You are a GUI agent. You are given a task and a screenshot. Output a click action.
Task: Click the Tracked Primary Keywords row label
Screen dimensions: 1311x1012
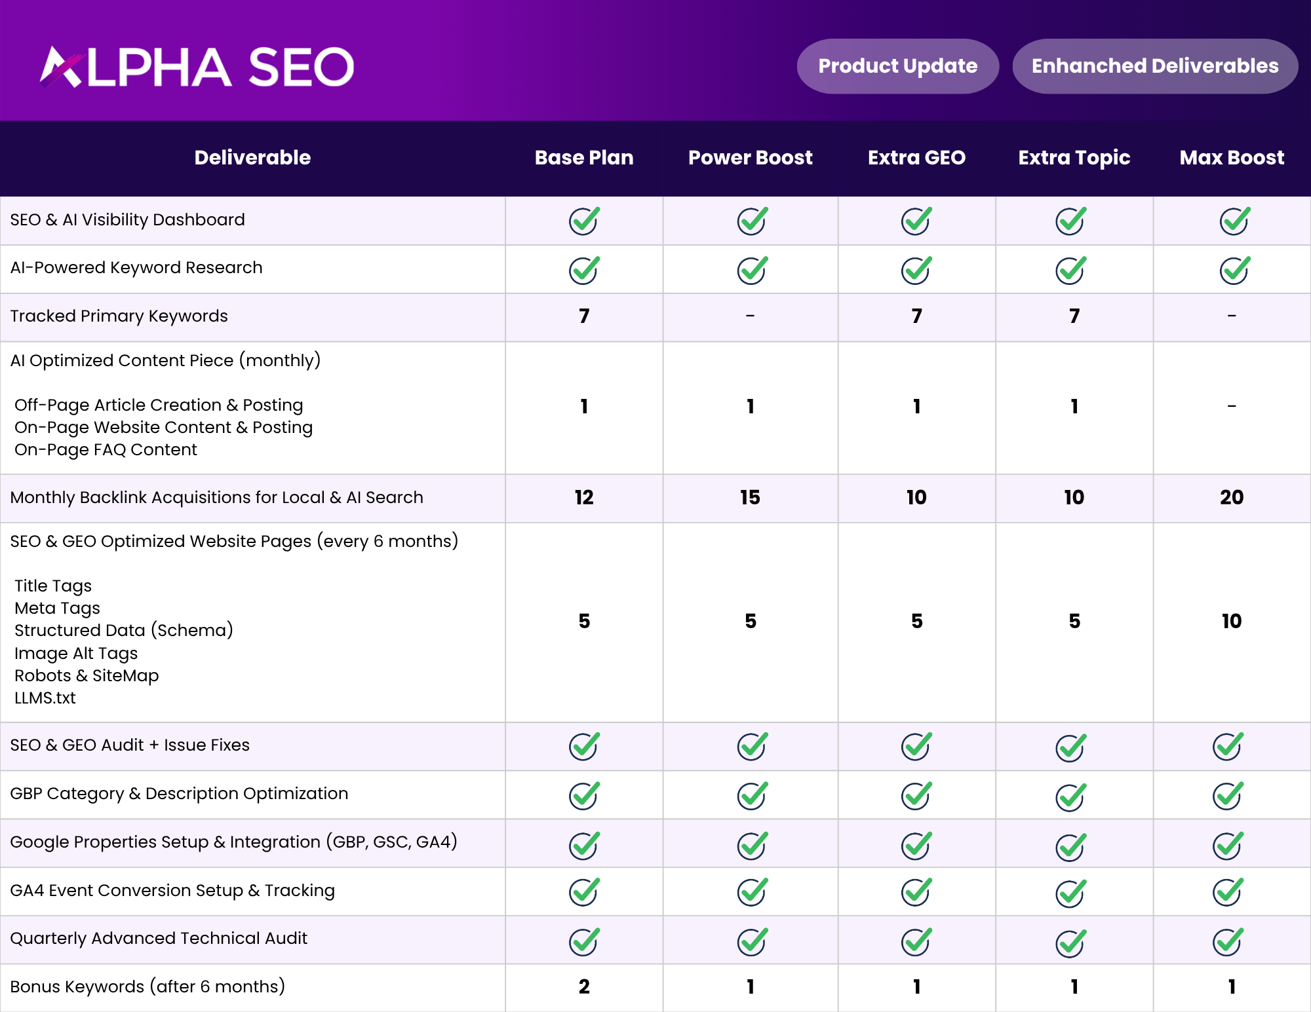click(119, 316)
